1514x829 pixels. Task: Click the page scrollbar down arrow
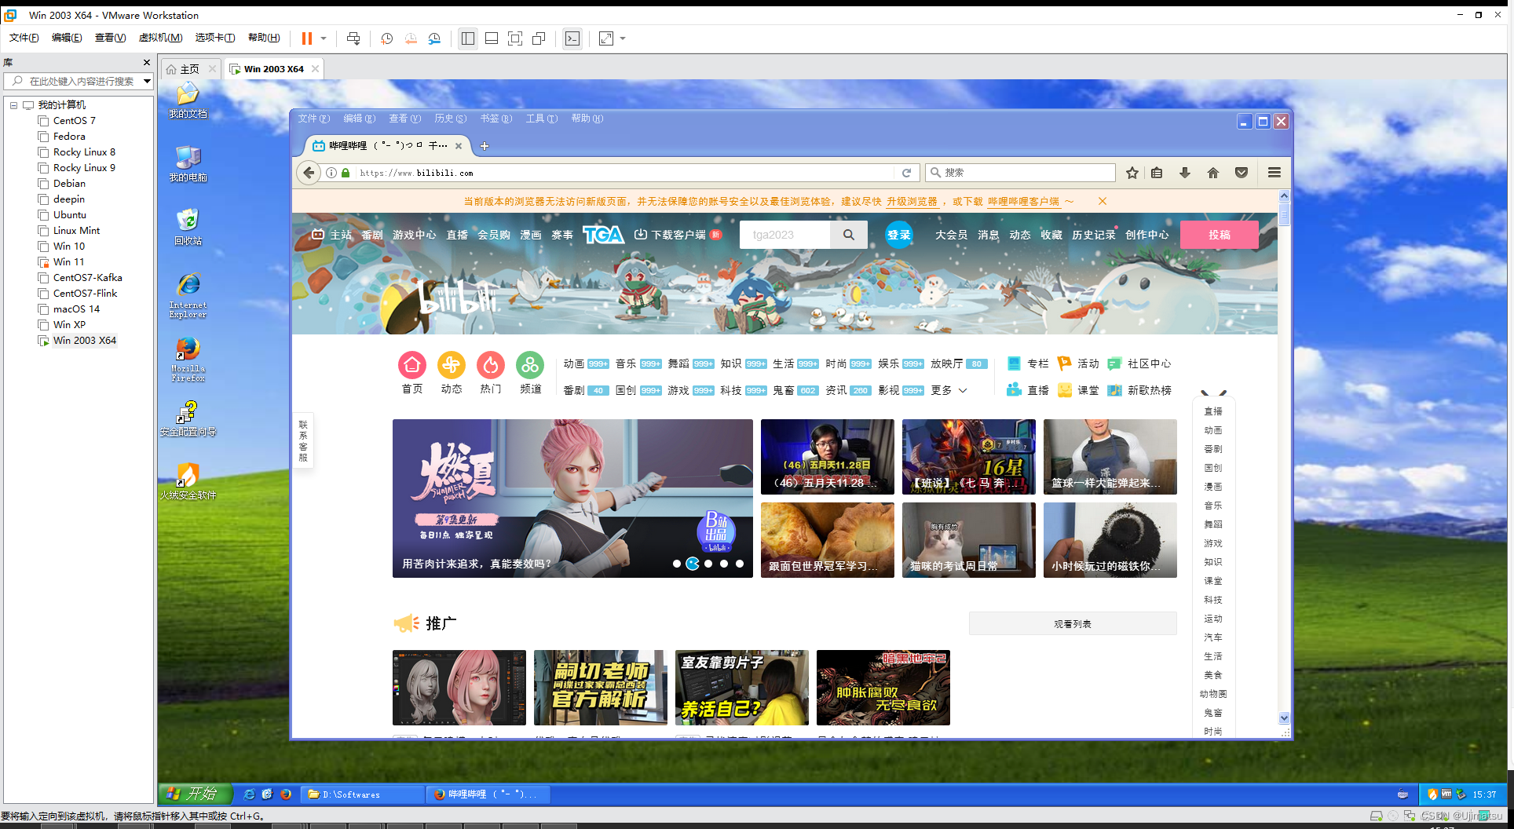tap(1284, 718)
